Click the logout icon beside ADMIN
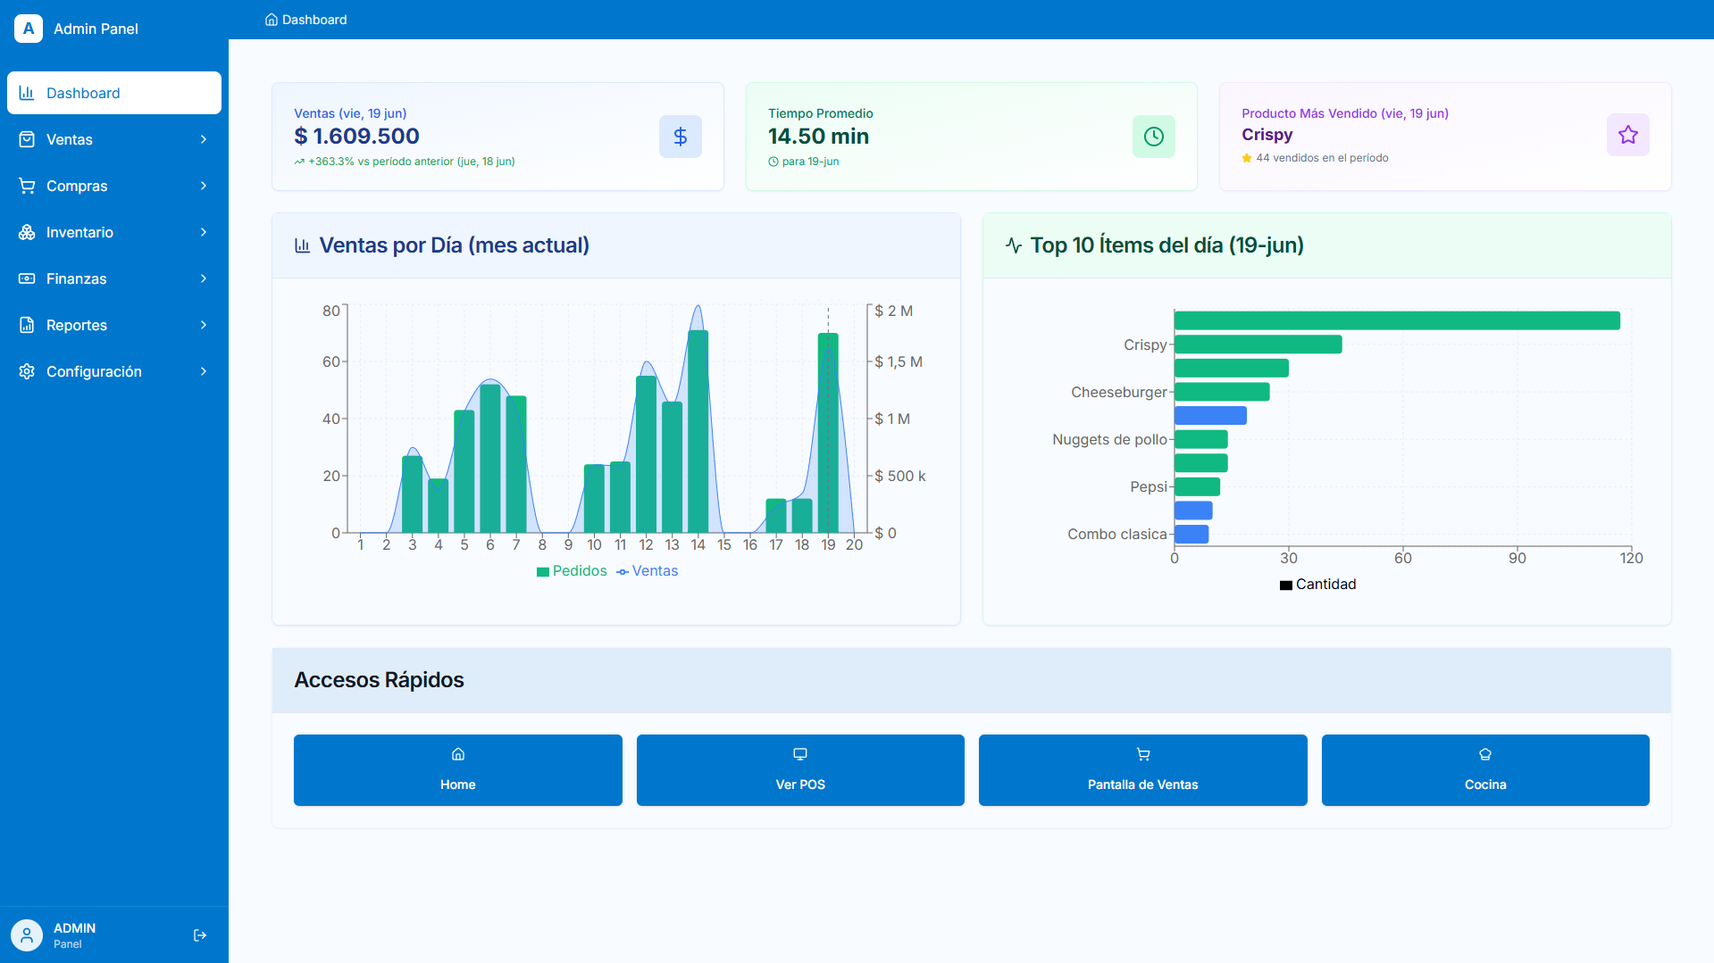Viewport: 1714px width, 963px height. coord(200,935)
